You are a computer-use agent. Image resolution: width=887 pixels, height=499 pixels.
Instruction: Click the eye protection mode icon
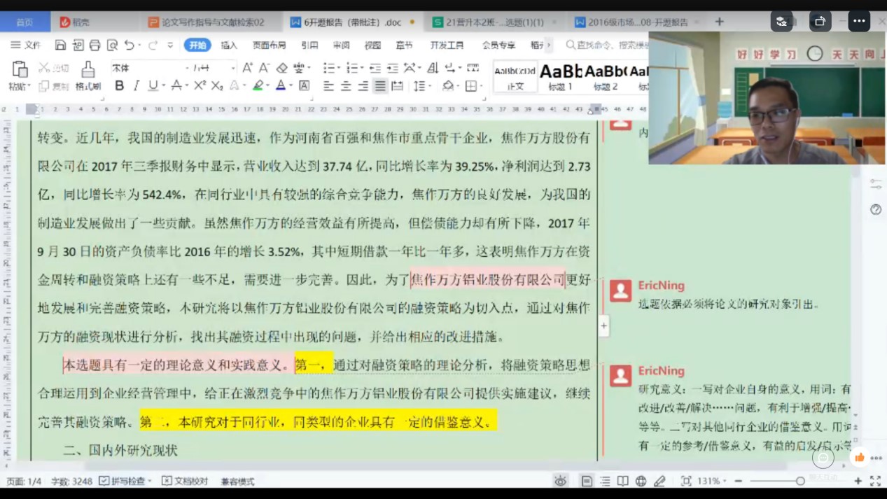pyautogui.click(x=560, y=482)
